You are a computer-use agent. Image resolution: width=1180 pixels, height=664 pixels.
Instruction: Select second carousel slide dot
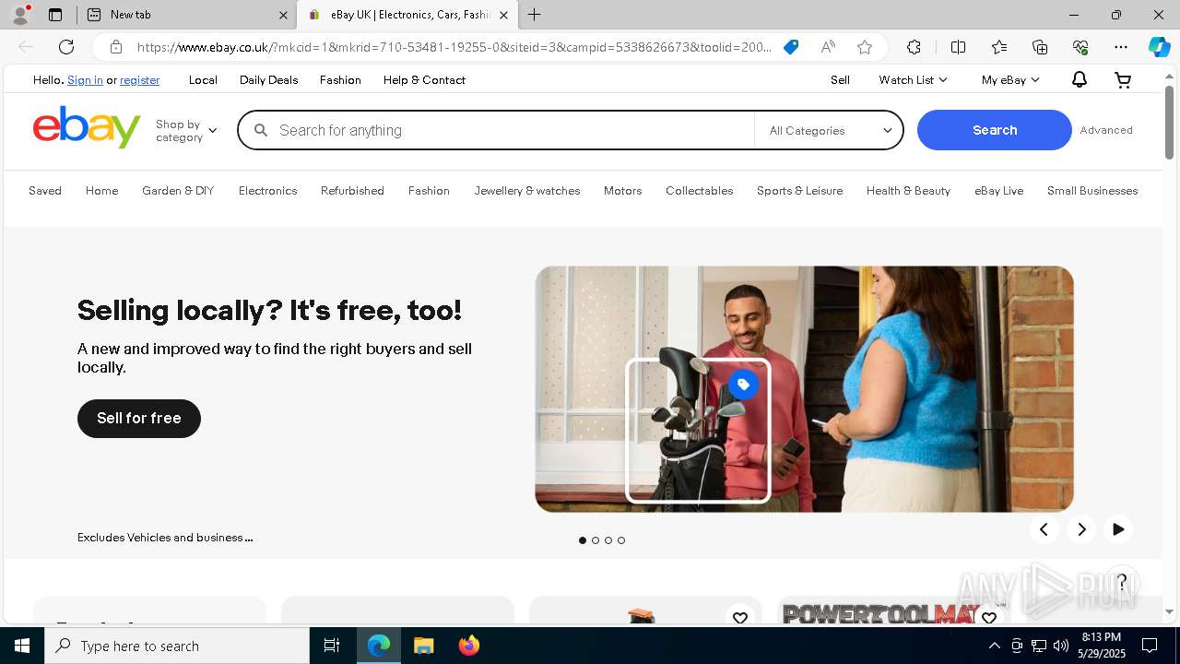(x=596, y=540)
